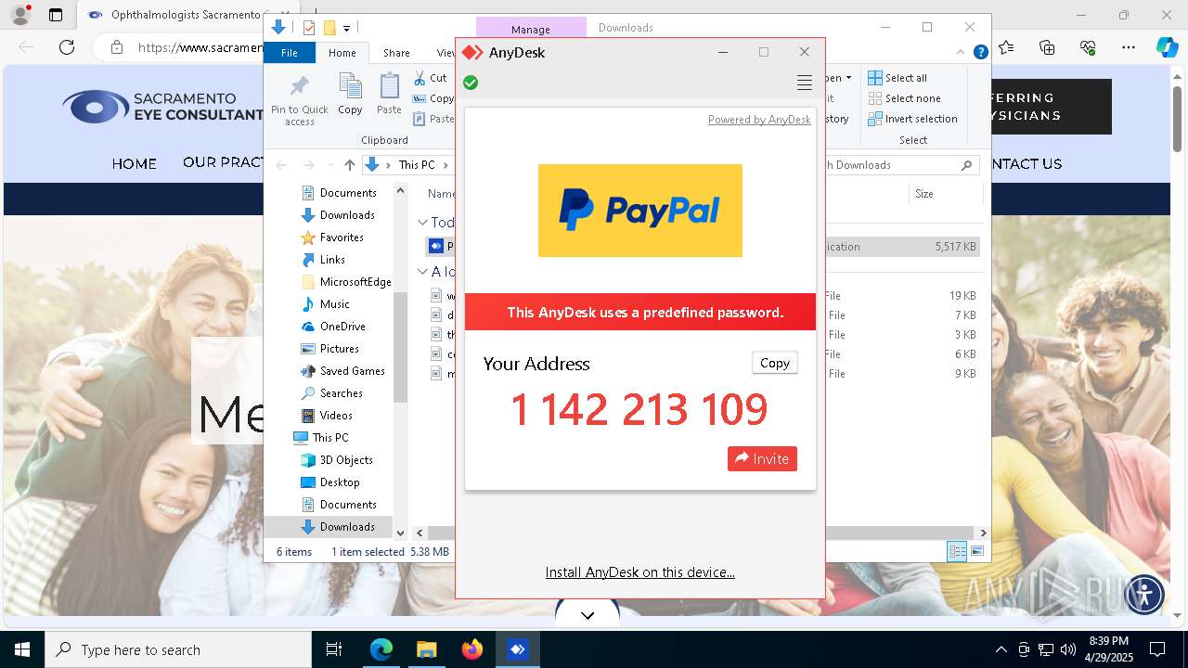Screen dimensions: 1188x668
Task: Click Cut in the Explorer Clipboard group
Action: (x=430, y=78)
